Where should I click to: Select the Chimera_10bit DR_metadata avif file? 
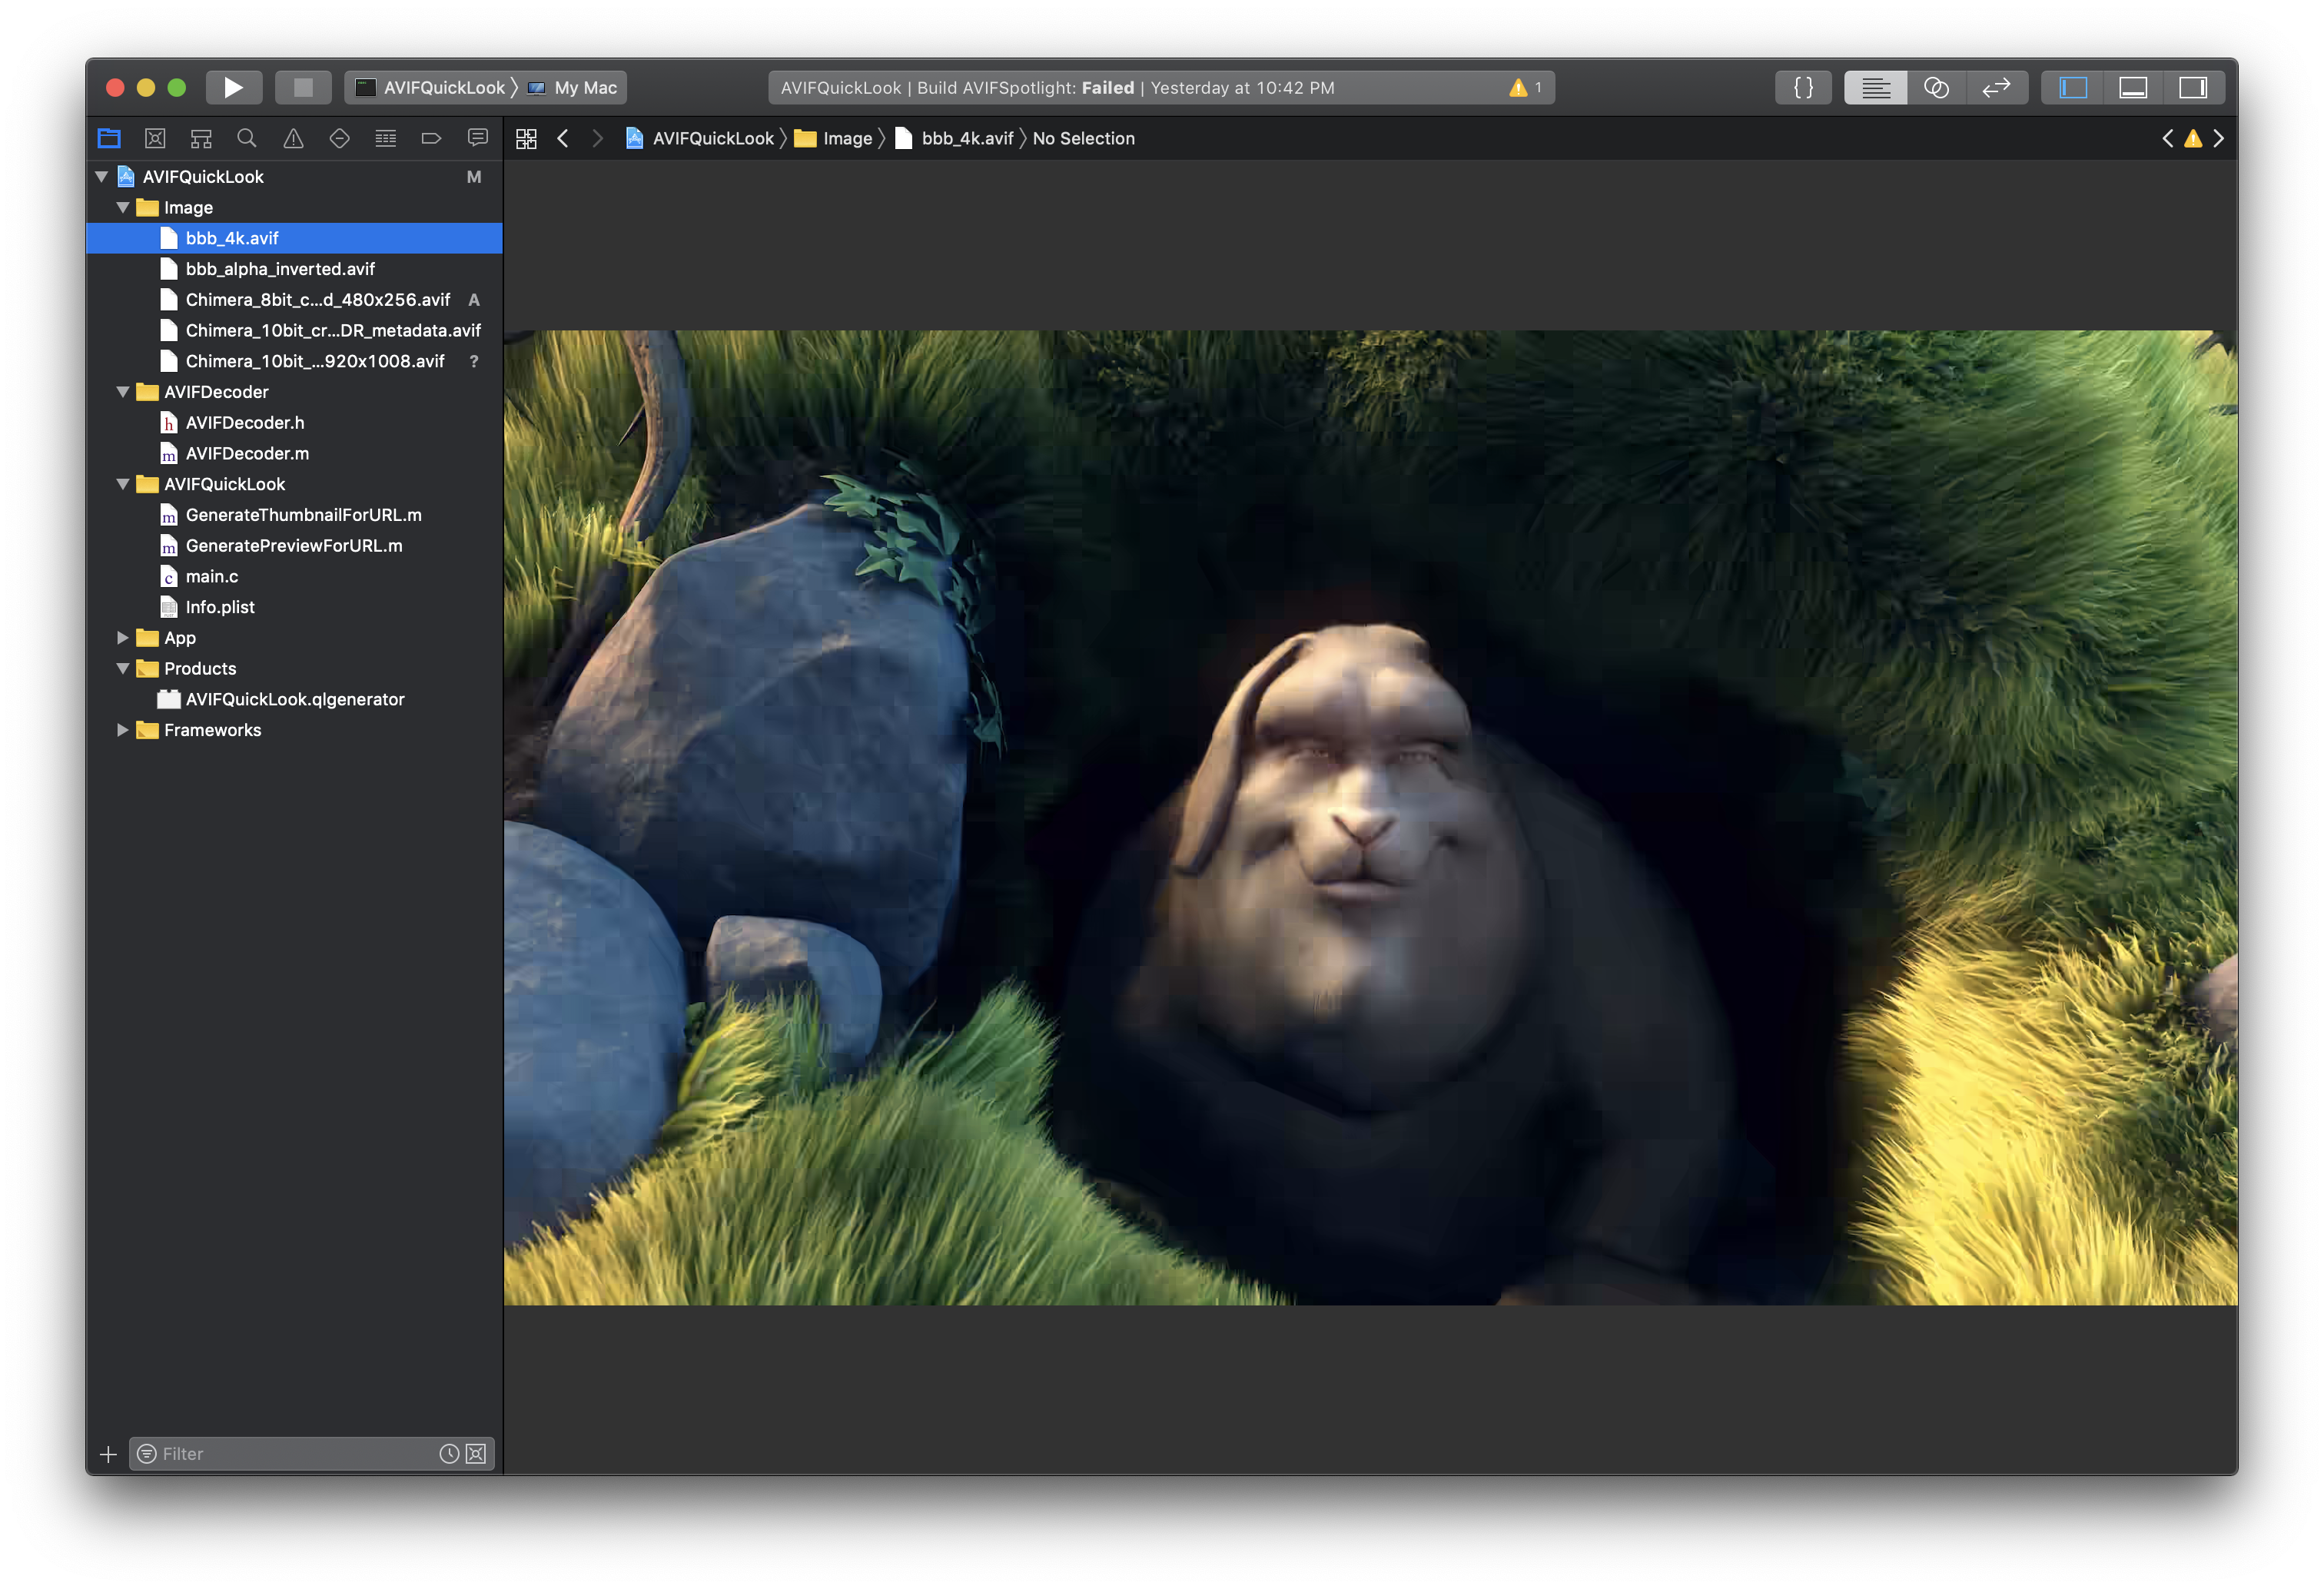[294, 331]
